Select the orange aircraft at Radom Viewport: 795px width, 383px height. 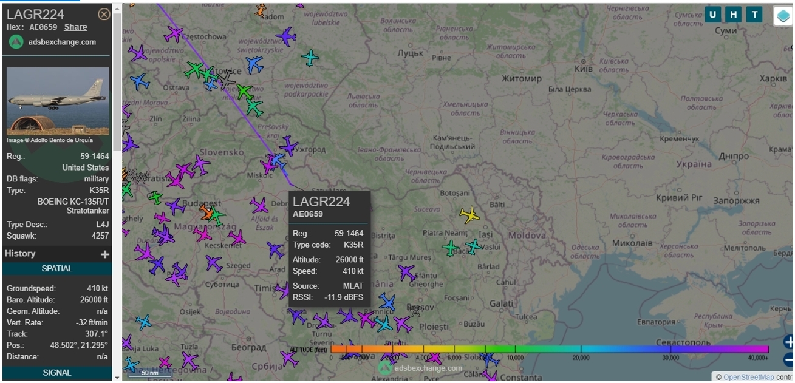tap(261, 10)
